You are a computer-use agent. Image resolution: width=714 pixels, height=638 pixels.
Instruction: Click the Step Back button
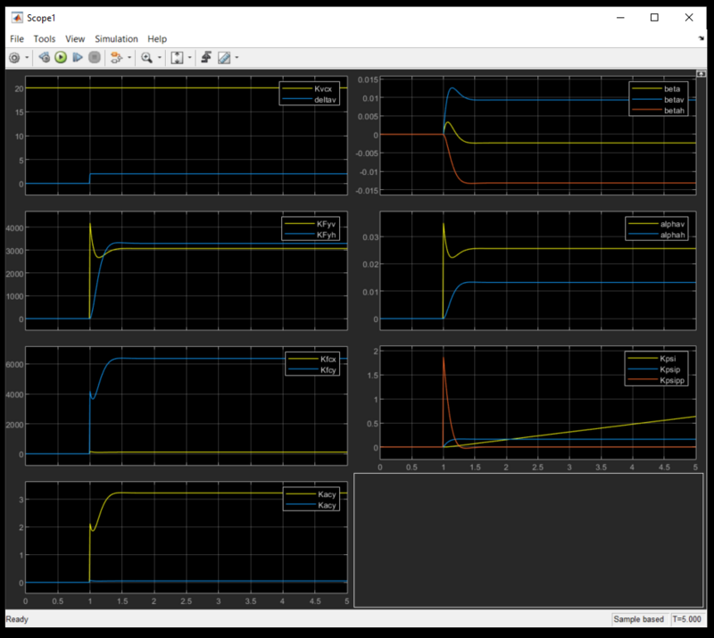(x=43, y=58)
